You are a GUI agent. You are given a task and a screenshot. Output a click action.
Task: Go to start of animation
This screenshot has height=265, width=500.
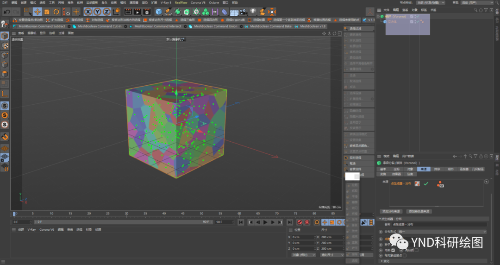(x=241, y=222)
